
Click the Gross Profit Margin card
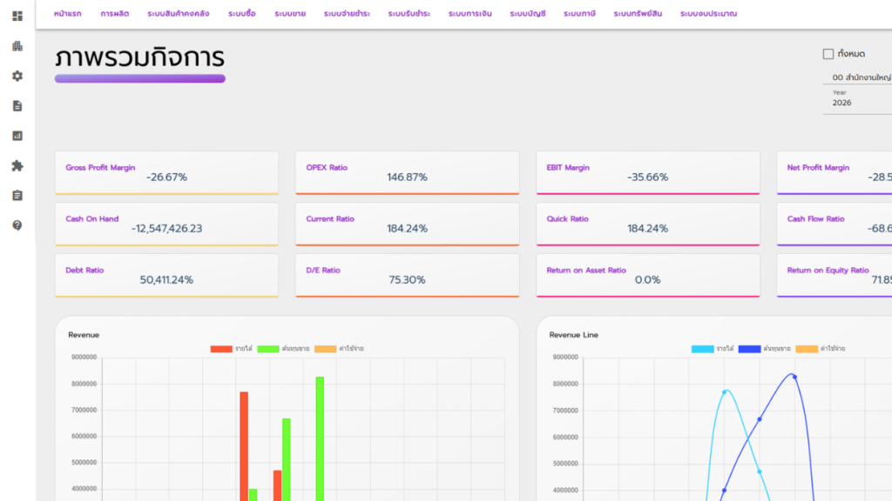pos(166,173)
